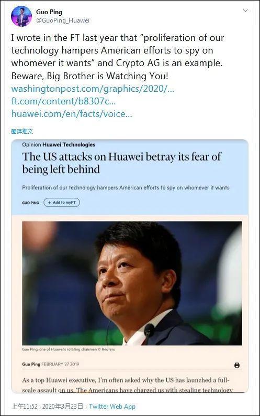Viewport: 260px width, 416px height.
Task: Click the Add to myFT button
Action: click(62, 202)
